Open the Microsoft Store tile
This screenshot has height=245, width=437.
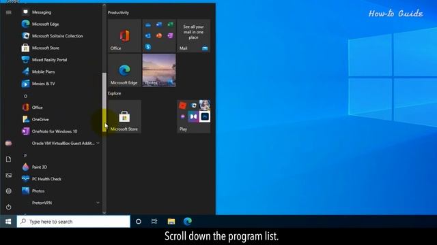(124, 116)
